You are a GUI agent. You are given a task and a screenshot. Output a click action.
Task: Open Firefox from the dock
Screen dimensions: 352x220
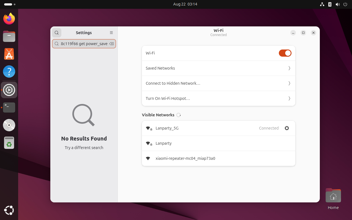9,19
